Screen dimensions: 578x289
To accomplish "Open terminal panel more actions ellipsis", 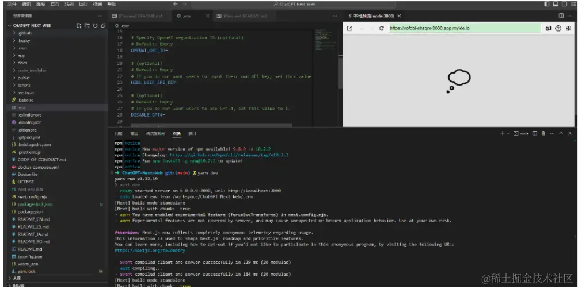I will (x=552, y=133).
